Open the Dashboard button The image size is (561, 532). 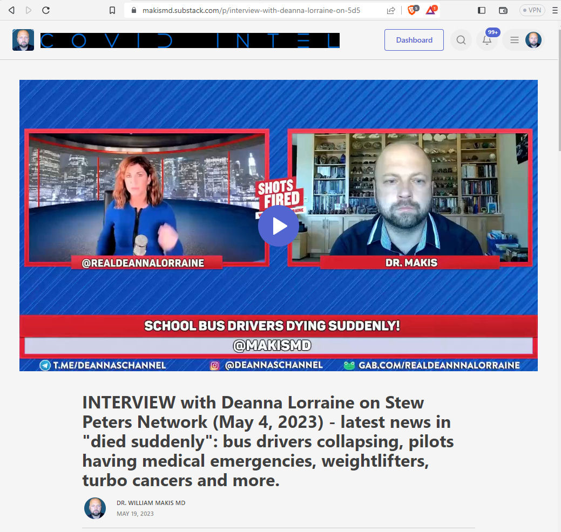(x=414, y=40)
